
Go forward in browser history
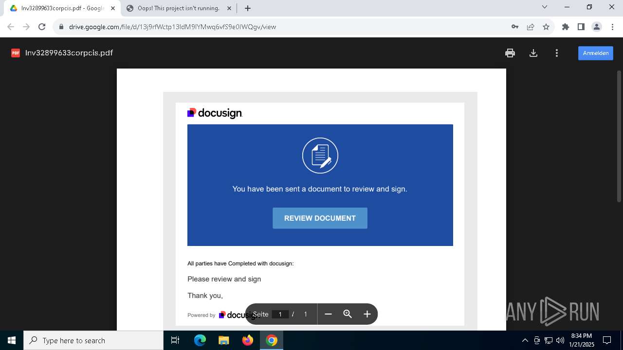26,27
